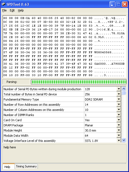Image resolution: width=129 pixels, height=172 pixels.
Task: Select the DDR2 SDRAM value cell
Action: click(101, 99)
